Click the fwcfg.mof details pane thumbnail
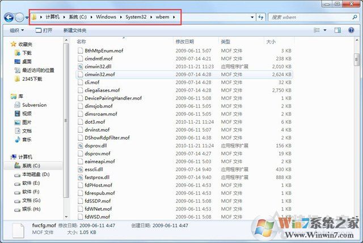Image resolution: width=363 pixels, height=243 pixels. click(18, 230)
